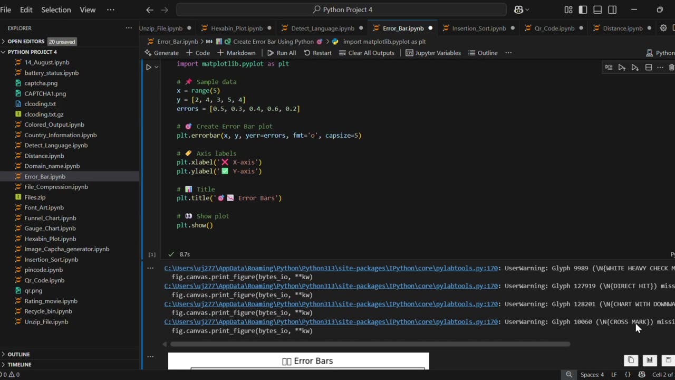675x380 pixels.
Task: Open last pylabtools.py:170 warning link
Action: click(x=331, y=321)
